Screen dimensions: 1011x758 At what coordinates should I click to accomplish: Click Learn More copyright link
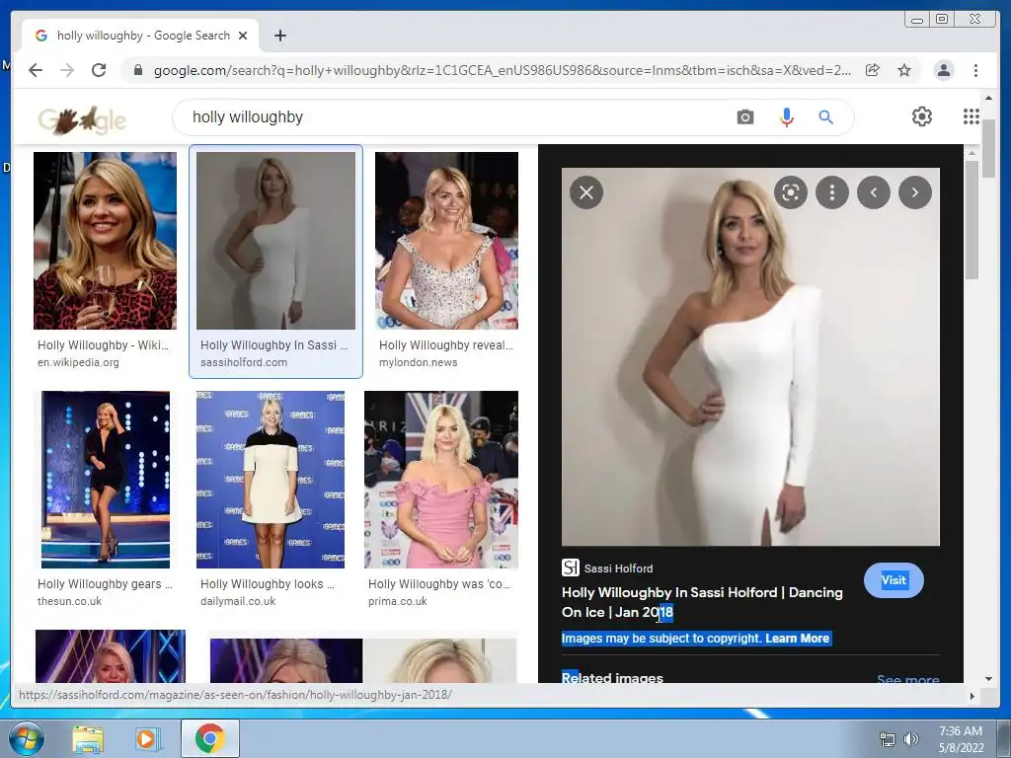798,639
